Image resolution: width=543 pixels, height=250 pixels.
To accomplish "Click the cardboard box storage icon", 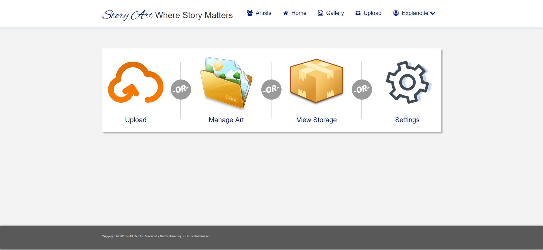I will pyautogui.click(x=317, y=81).
